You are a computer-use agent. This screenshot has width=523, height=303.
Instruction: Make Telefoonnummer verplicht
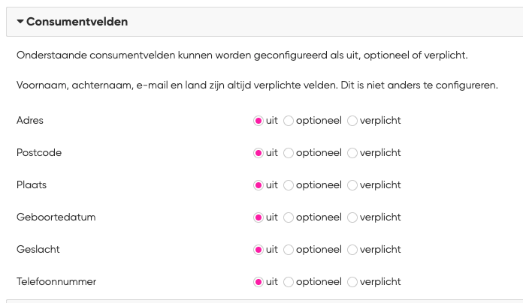click(x=352, y=282)
